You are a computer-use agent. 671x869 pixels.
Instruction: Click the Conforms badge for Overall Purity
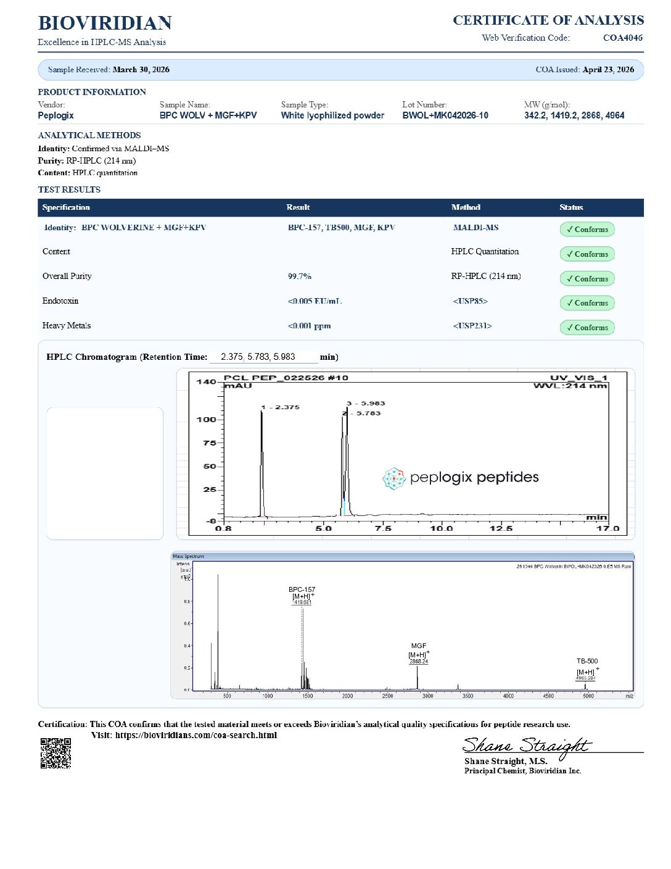click(587, 279)
